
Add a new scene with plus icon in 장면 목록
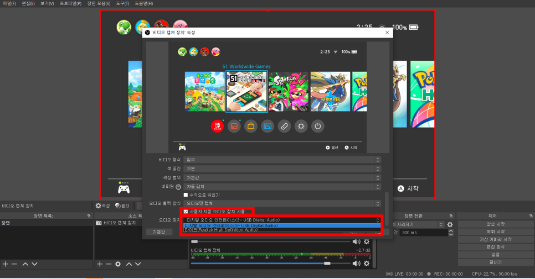(5, 264)
